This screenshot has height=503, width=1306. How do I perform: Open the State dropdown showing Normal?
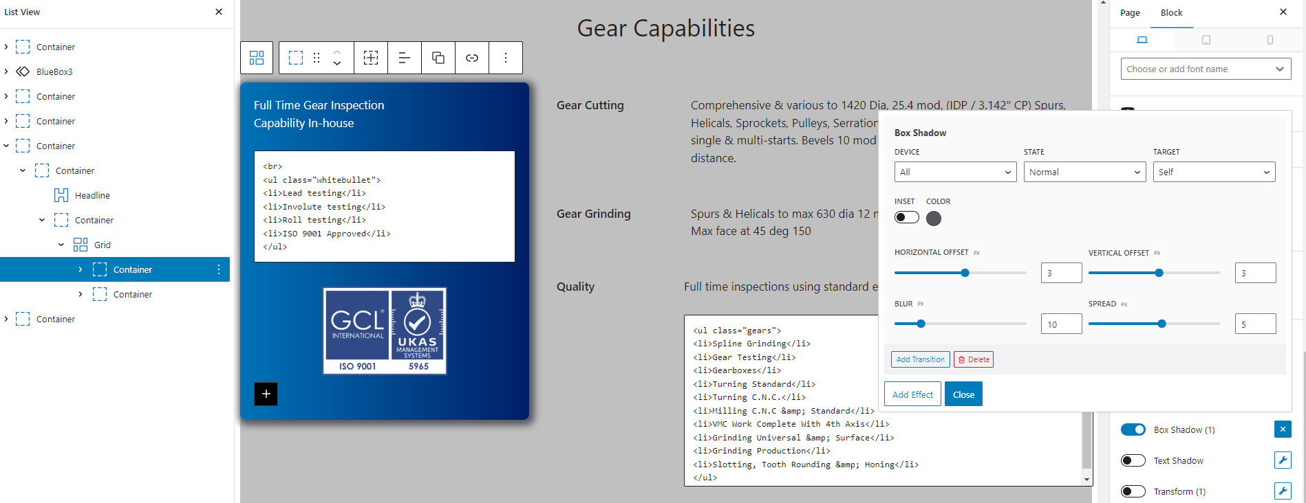point(1084,172)
